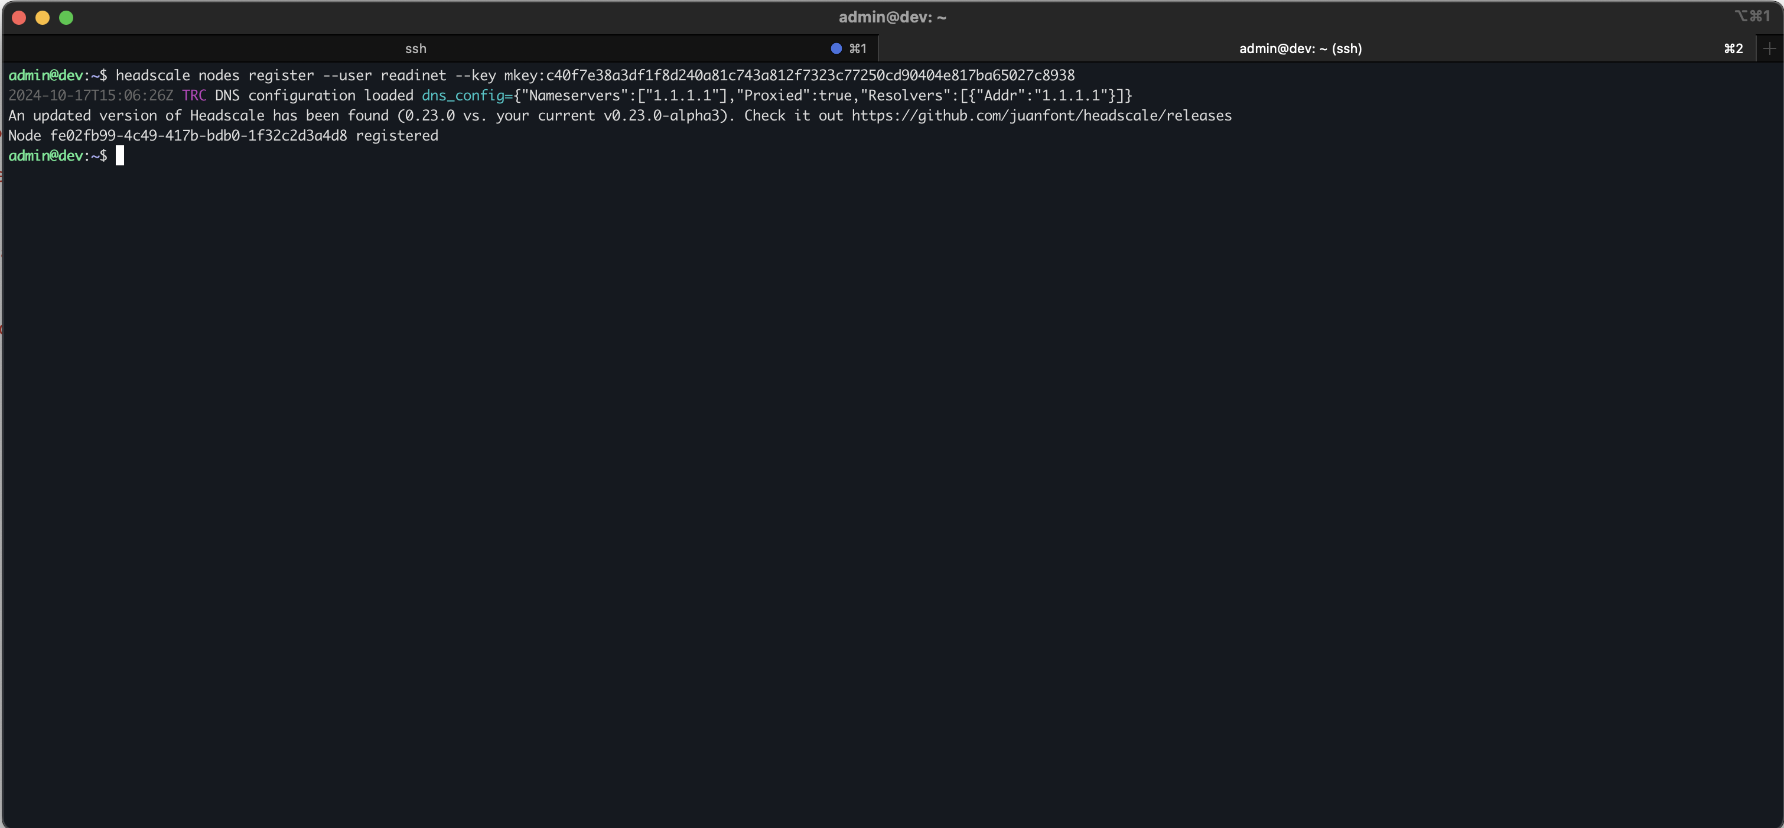This screenshot has width=1784, height=828.
Task: Open the GitHub headscale releases URL
Action: [x=1041, y=116]
